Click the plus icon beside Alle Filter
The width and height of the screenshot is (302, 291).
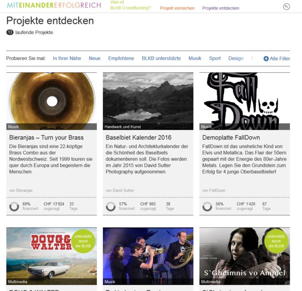[x=266, y=59]
